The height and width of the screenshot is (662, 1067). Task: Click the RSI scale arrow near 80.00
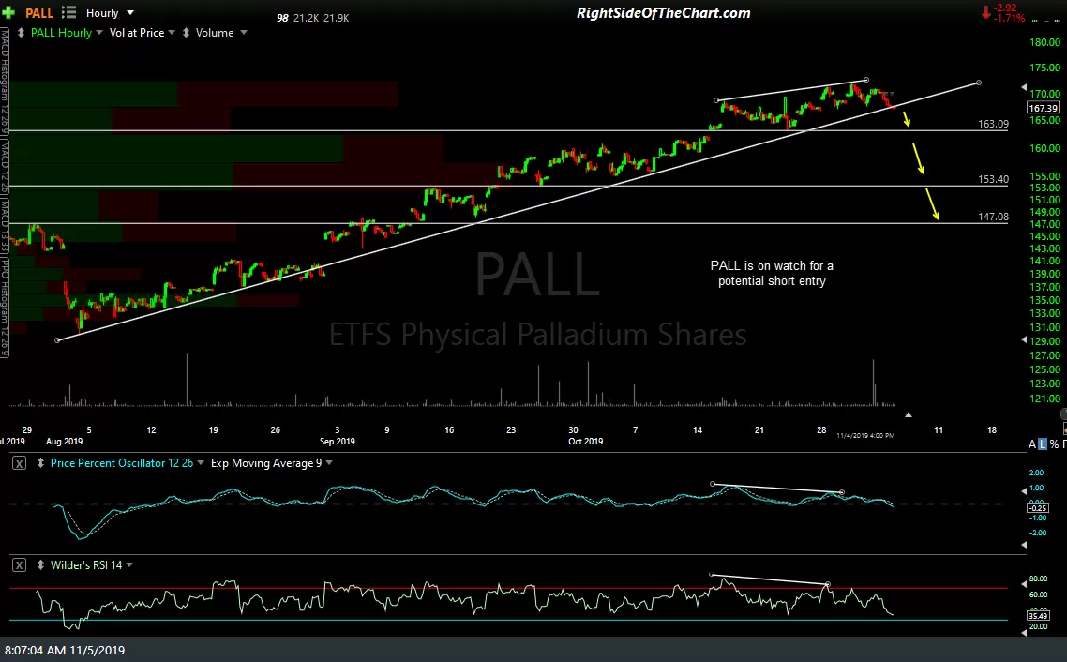click(x=1024, y=584)
